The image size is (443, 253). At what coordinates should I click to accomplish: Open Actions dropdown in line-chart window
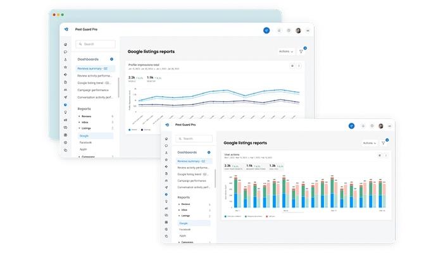tap(286, 51)
